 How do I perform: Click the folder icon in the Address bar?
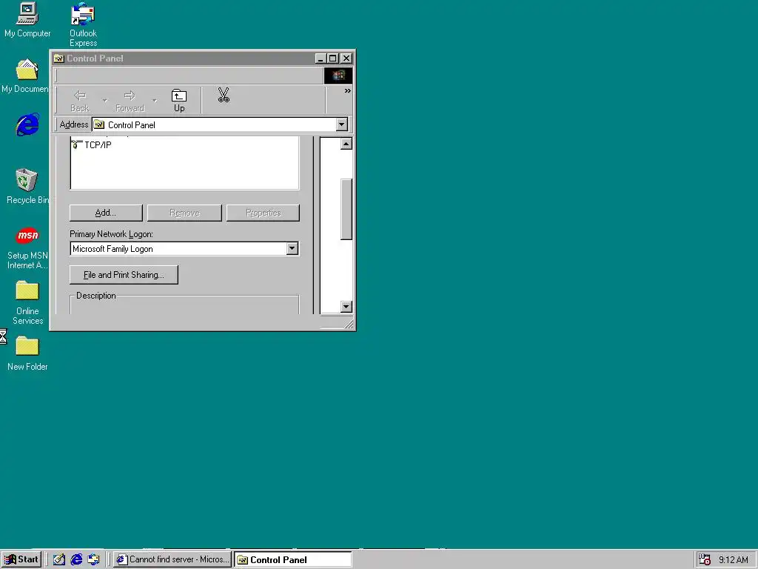[99, 124]
